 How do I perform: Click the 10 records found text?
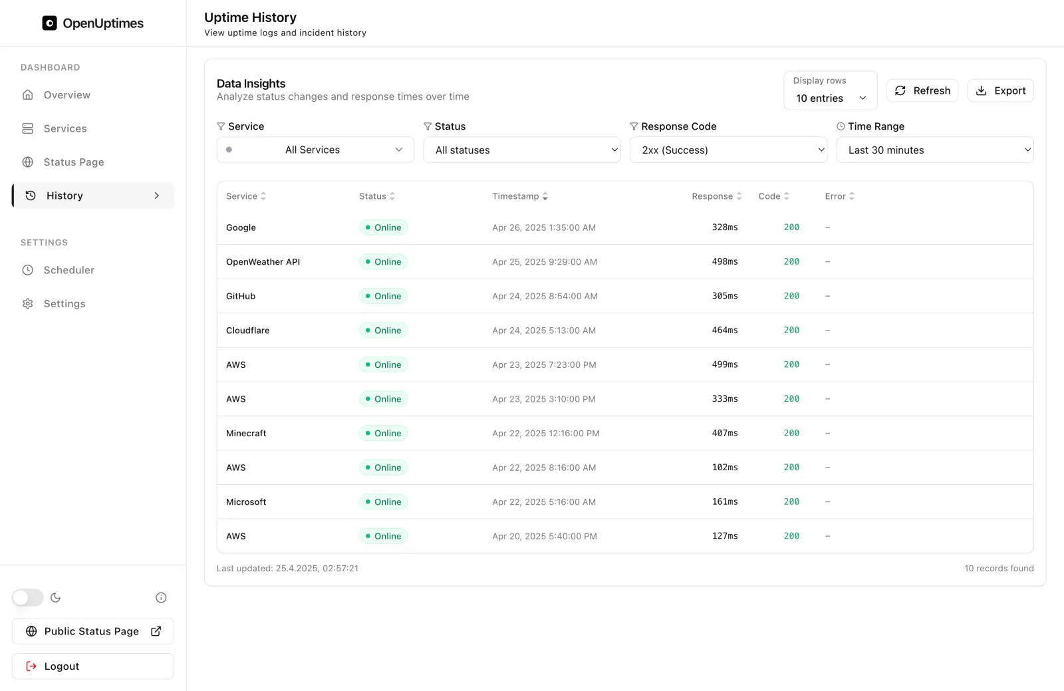pos(999,569)
